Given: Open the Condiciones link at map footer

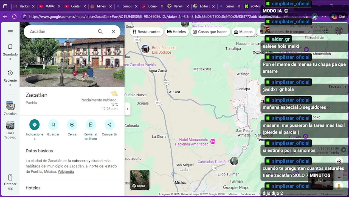Looking at the screenshot, I should pyautogui.click(x=248, y=194).
